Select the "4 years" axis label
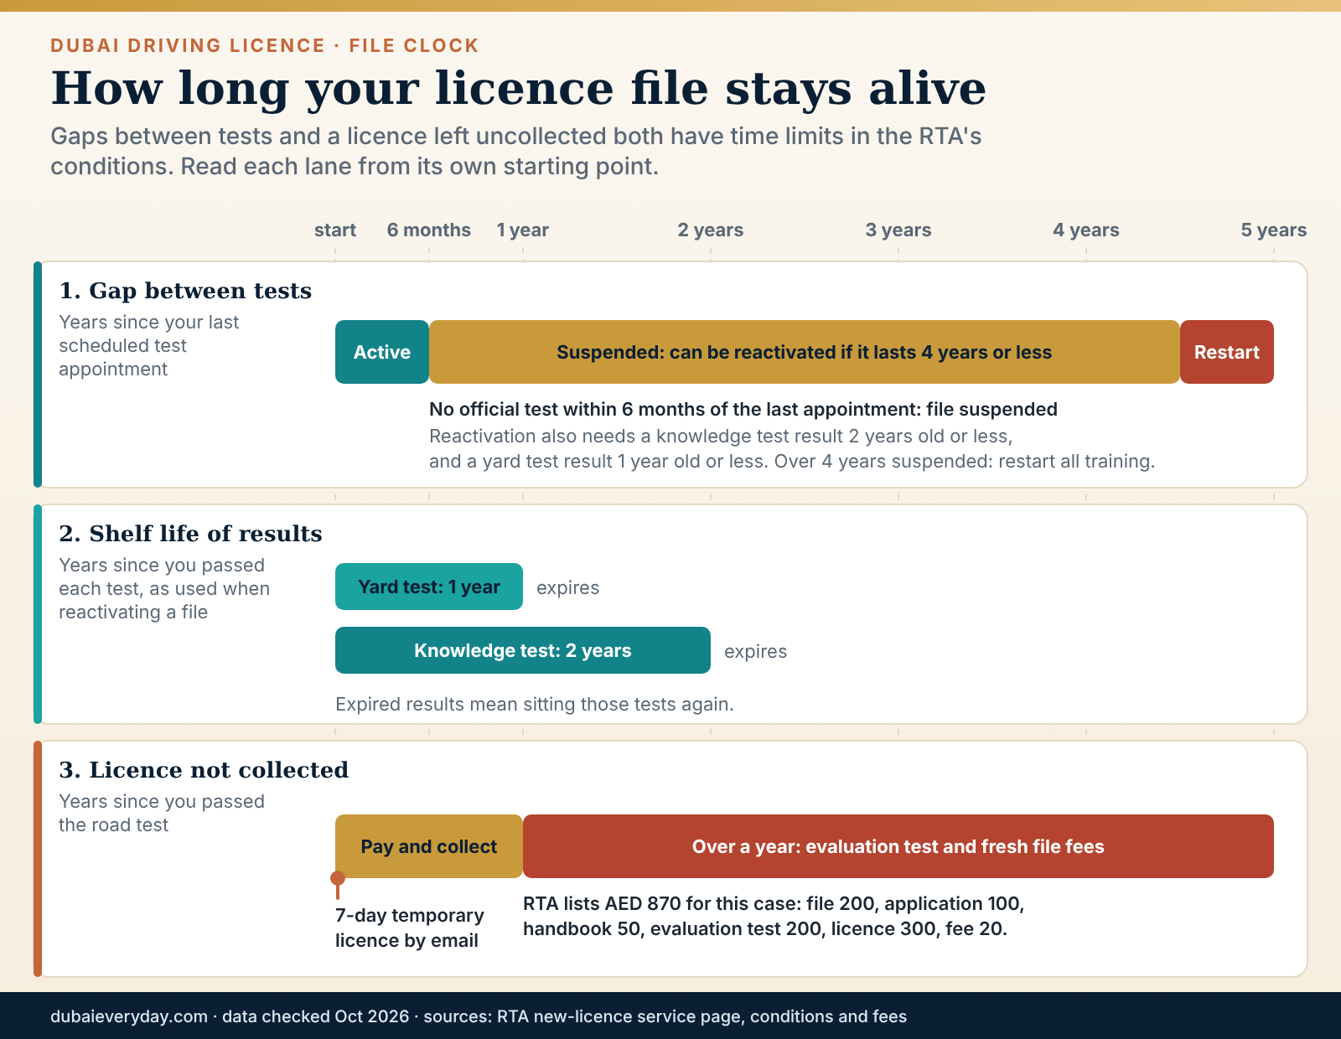The image size is (1341, 1039). pos(1086,230)
